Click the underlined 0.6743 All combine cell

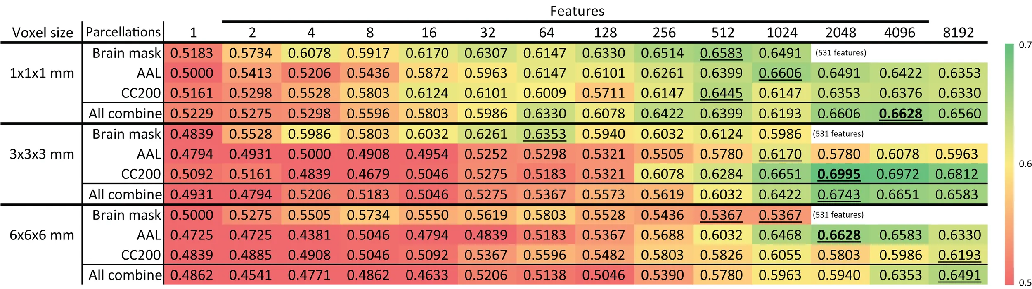(838, 194)
